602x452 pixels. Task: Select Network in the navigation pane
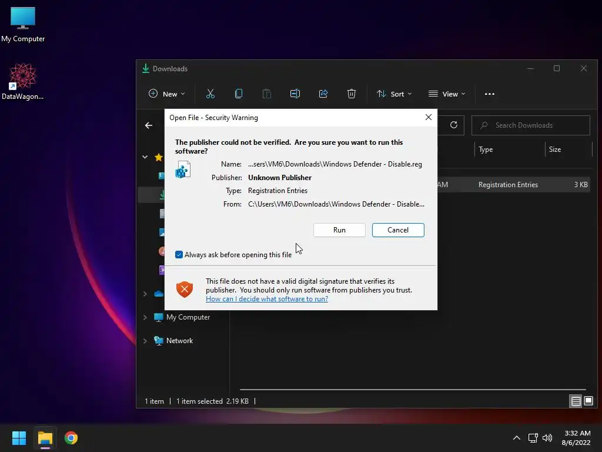click(x=179, y=341)
